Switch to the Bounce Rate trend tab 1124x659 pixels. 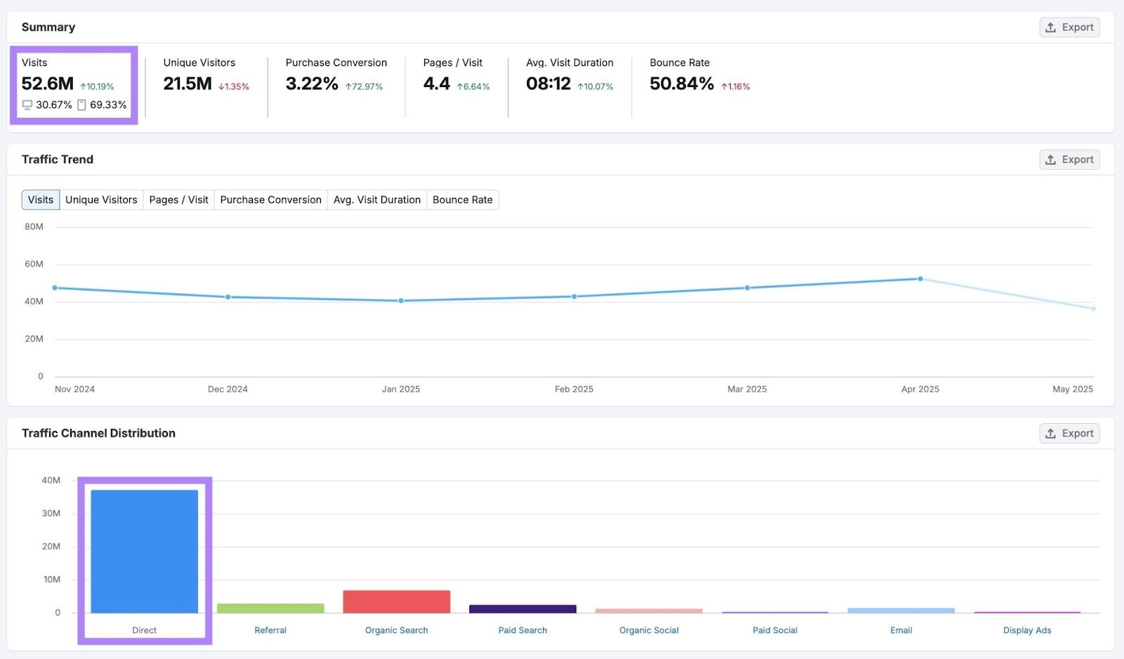[x=462, y=199]
